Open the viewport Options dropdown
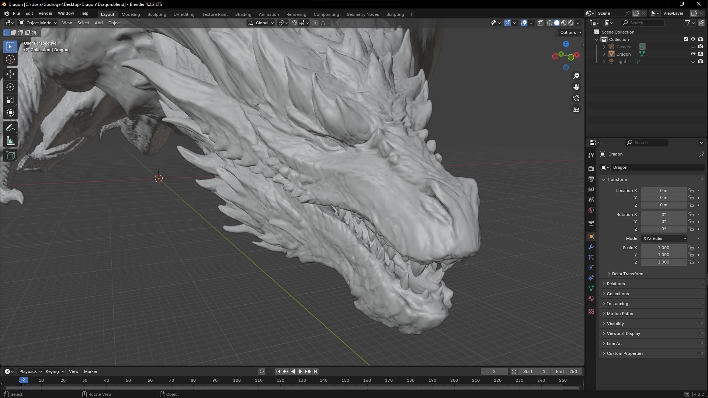Viewport: 708px width, 398px height. pyautogui.click(x=570, y=32)
